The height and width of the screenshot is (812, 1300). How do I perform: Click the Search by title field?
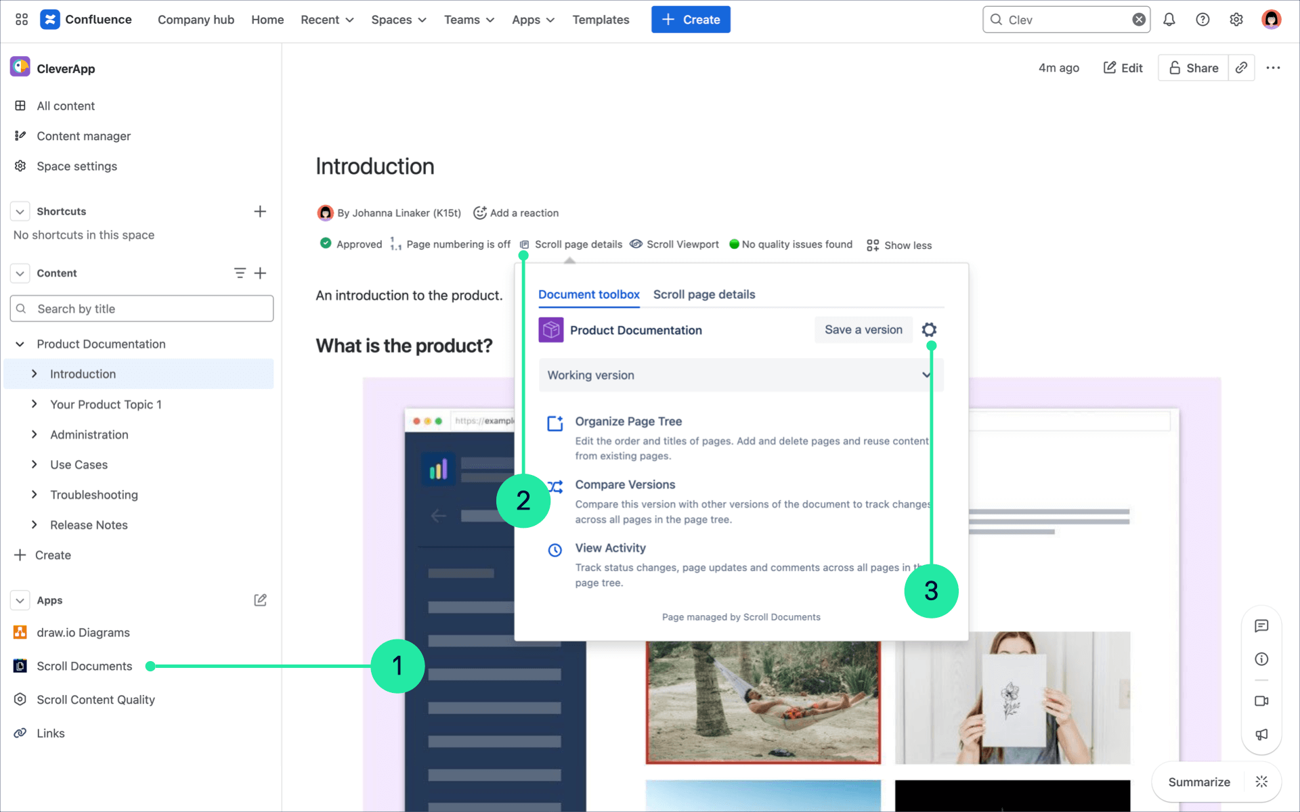tap(142, 309)
